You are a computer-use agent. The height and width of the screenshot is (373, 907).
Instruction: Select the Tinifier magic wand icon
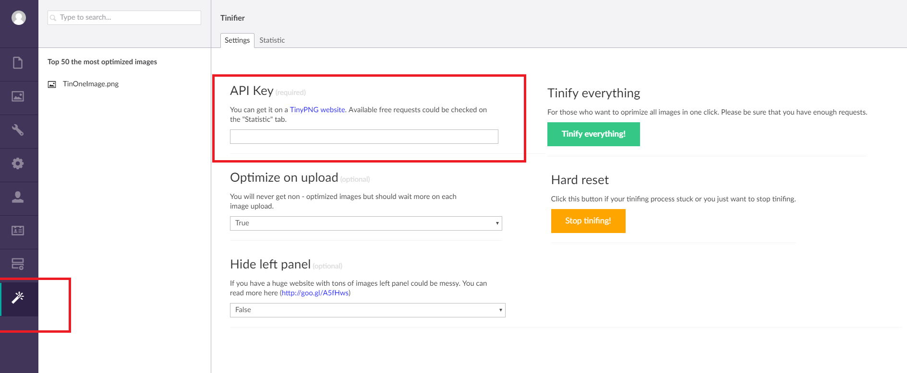(x=18, y=298)
